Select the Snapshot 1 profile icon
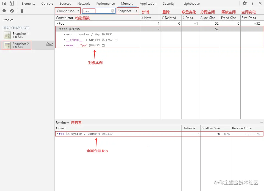This screenshot has width=264, height=191. tap(7, 35)
